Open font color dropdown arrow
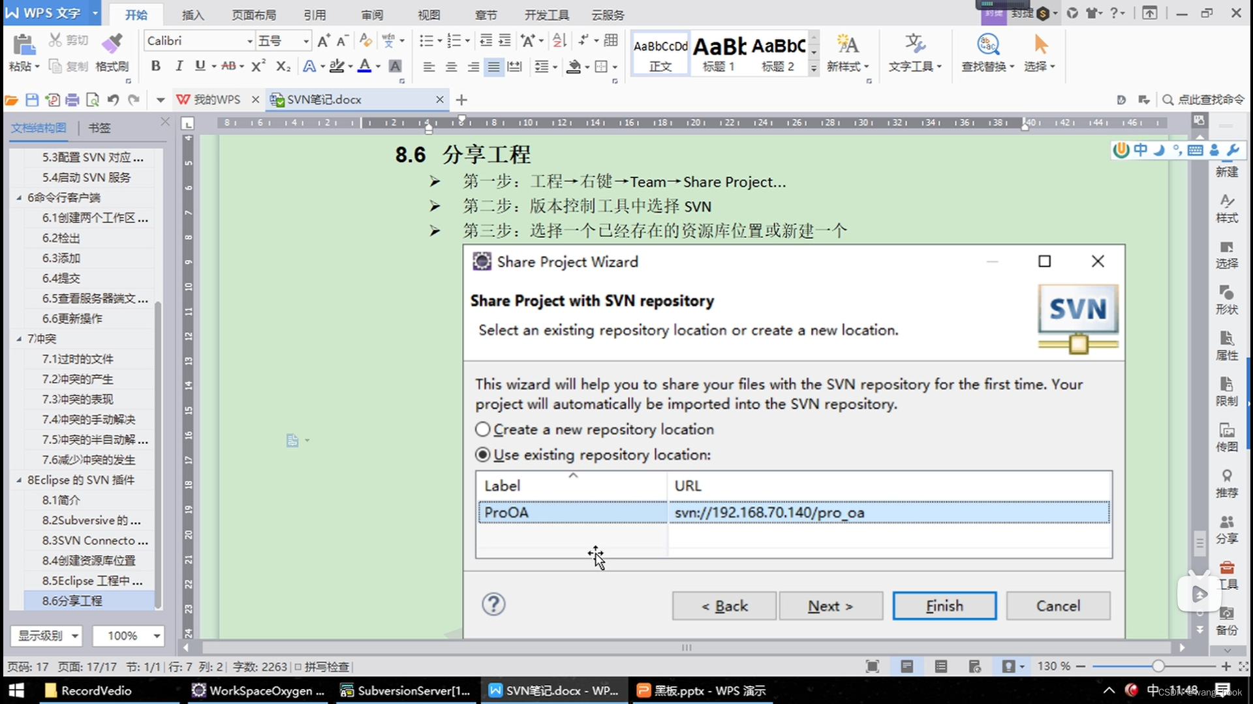 point(378,66)
